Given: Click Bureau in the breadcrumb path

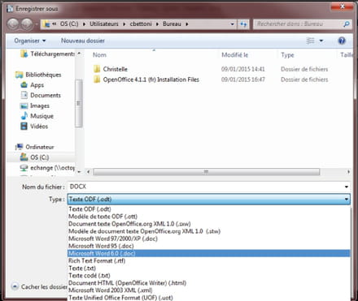Looking at the screenshot, I should pos(172,24).
